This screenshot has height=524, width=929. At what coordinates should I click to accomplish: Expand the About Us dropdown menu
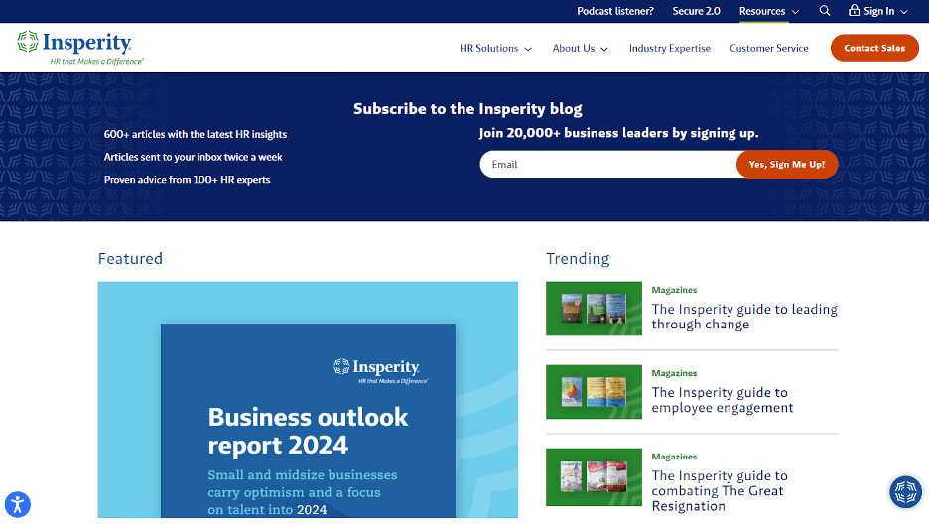pyautogui.click(x=580, y=48)
